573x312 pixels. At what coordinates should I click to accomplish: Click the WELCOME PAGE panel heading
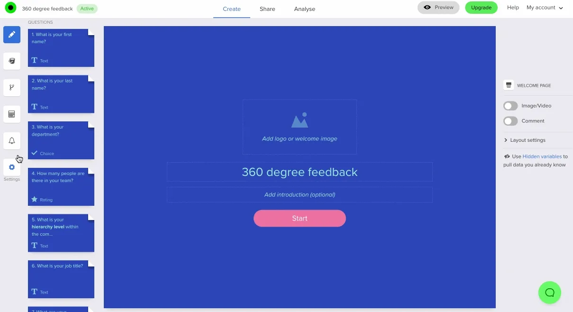pos(534,86)
